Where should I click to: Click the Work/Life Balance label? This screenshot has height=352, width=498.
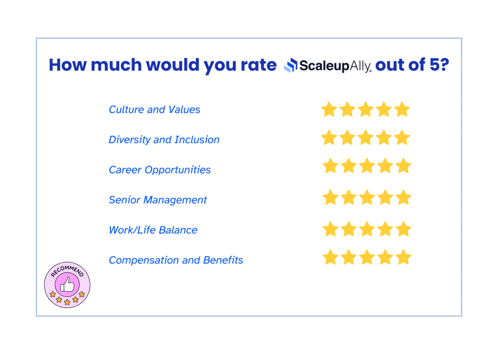pos(153,230)
